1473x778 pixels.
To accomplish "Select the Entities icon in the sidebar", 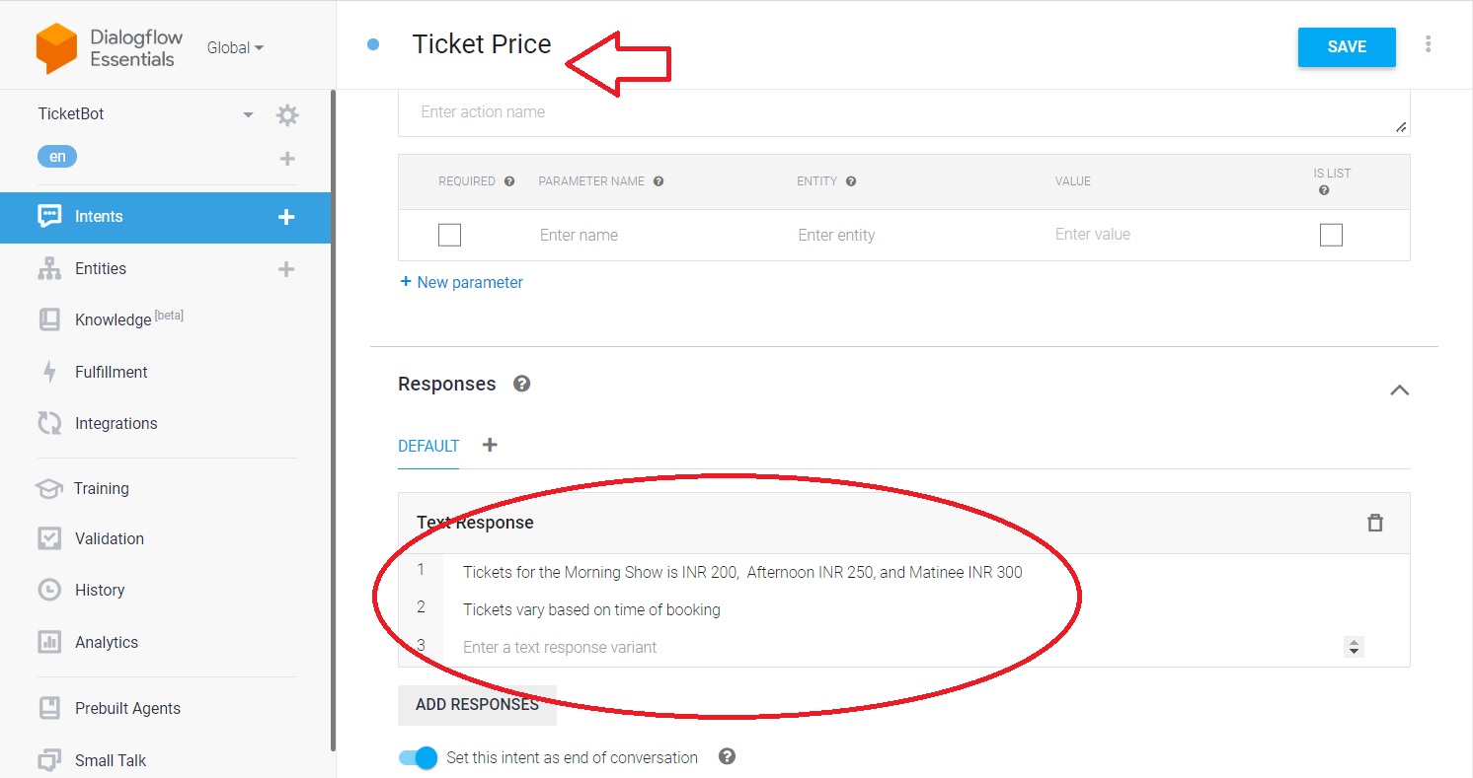I will point(49,268).
